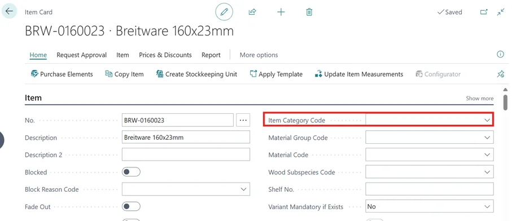Click into the Description 2 field

coord(186,154)
